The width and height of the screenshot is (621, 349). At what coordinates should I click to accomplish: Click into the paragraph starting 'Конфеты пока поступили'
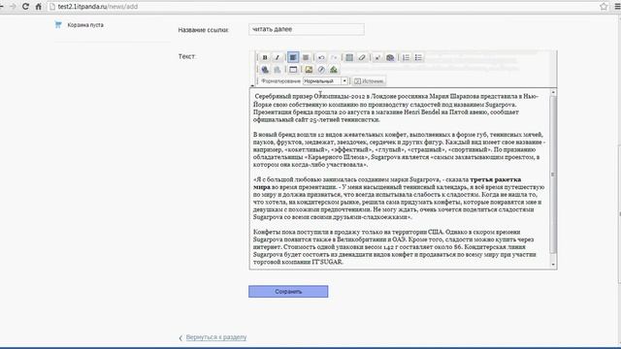tap(395, 247)
